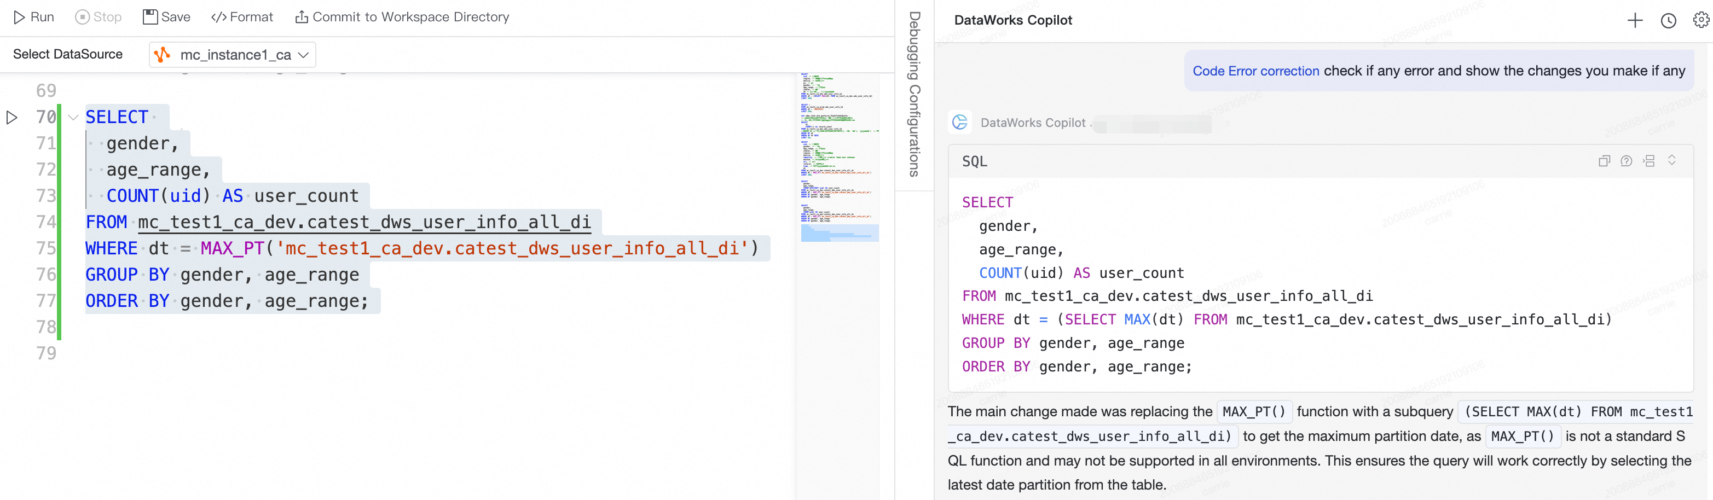Viewport: 1713px width, 500px height.
Task: Collapse the SQL code block in Copilot
Action: click(x=1671, y=160)
